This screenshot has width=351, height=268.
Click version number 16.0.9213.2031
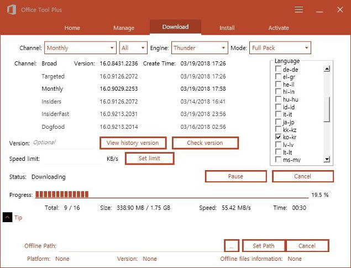click(x=119, y=114)
